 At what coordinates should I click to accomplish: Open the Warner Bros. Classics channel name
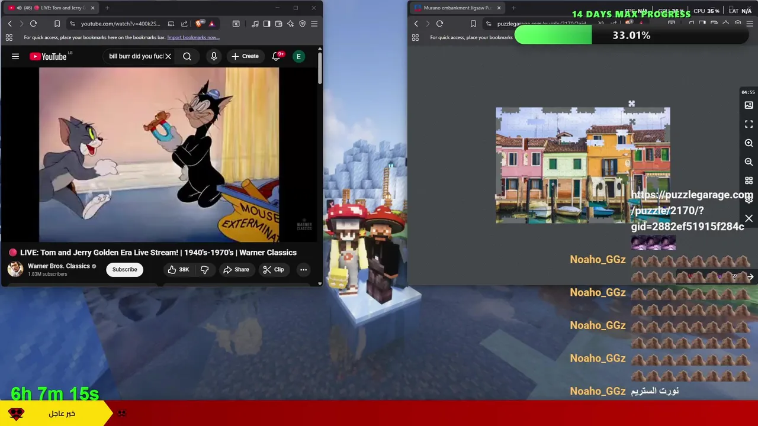pyautogui.click(x=59, y=266)
